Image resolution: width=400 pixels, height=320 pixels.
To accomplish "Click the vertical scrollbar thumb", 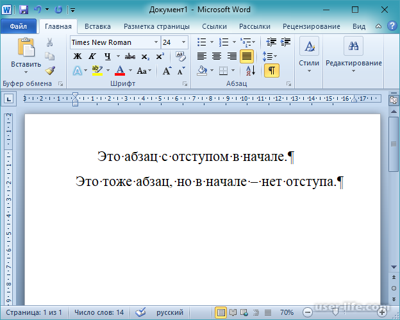I will click(394, 144).
